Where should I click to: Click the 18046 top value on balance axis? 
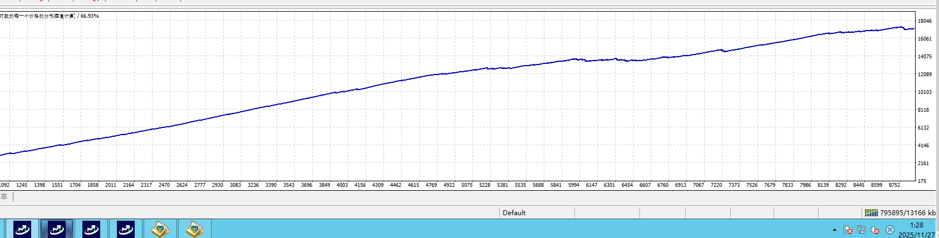(x=925, y=21)
